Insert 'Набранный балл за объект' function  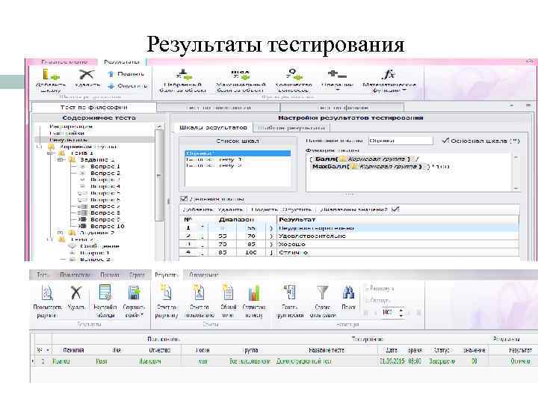[182, 81]
